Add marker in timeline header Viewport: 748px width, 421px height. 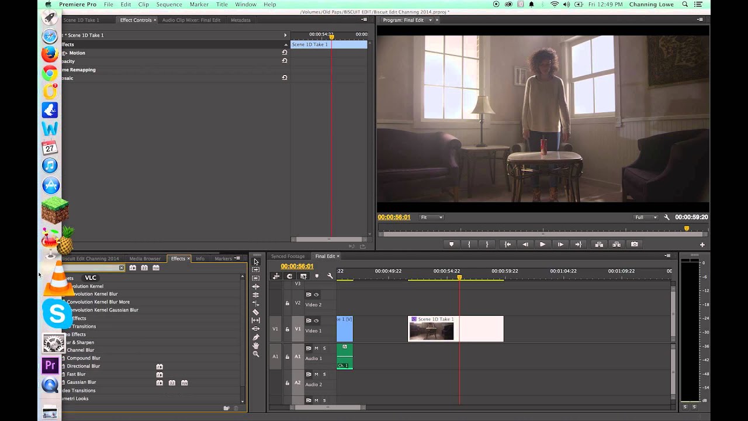317,276
